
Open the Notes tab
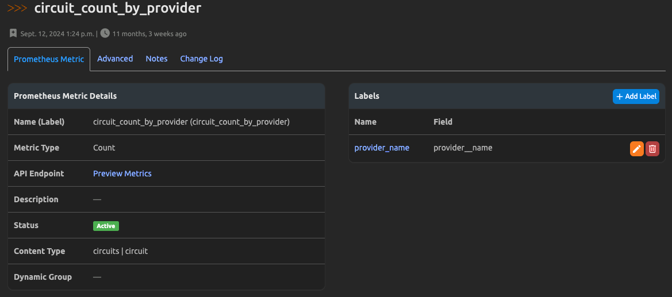(x=156, y=59)
